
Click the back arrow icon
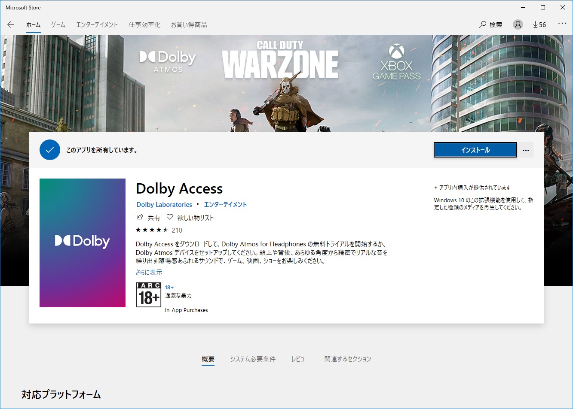pos(11,24)
